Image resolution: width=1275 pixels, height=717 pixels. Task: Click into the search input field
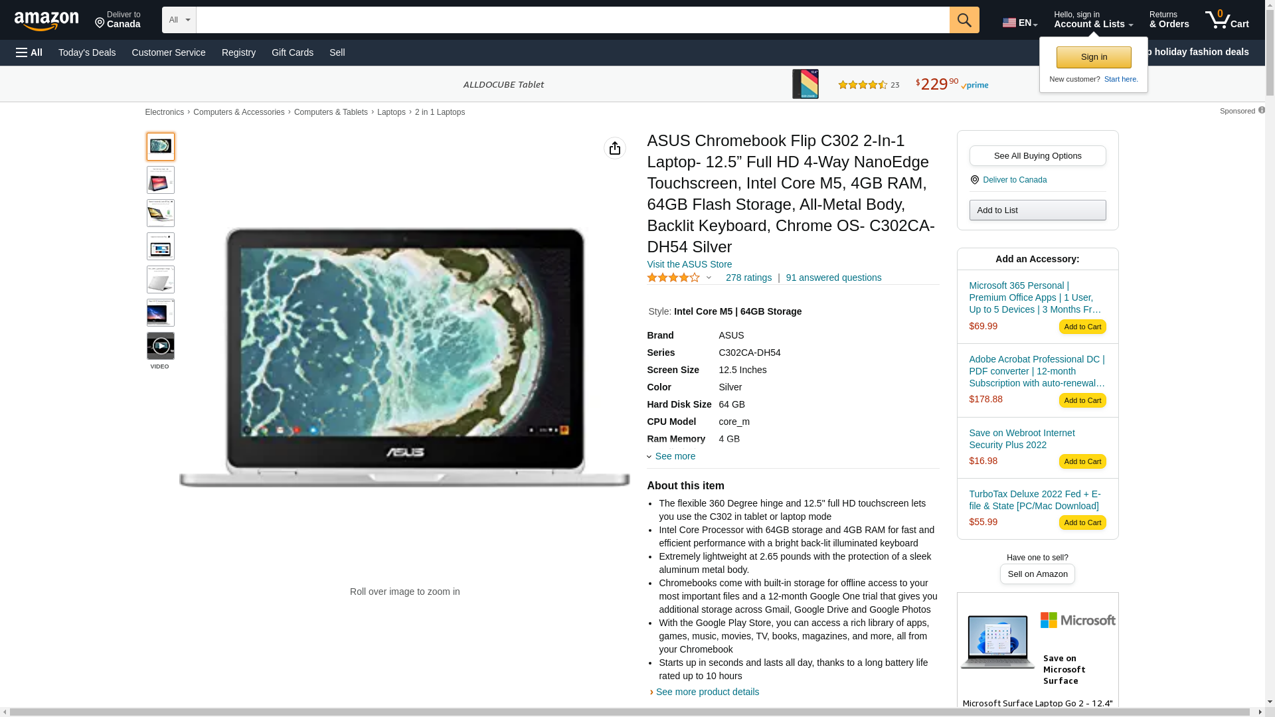point(572,20)
